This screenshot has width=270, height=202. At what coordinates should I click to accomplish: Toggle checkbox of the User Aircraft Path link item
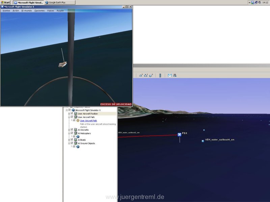74,120
